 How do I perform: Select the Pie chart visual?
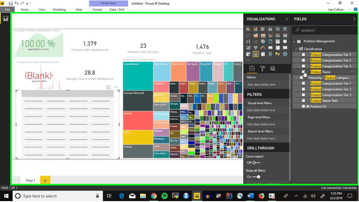click(x=263, y=41)
